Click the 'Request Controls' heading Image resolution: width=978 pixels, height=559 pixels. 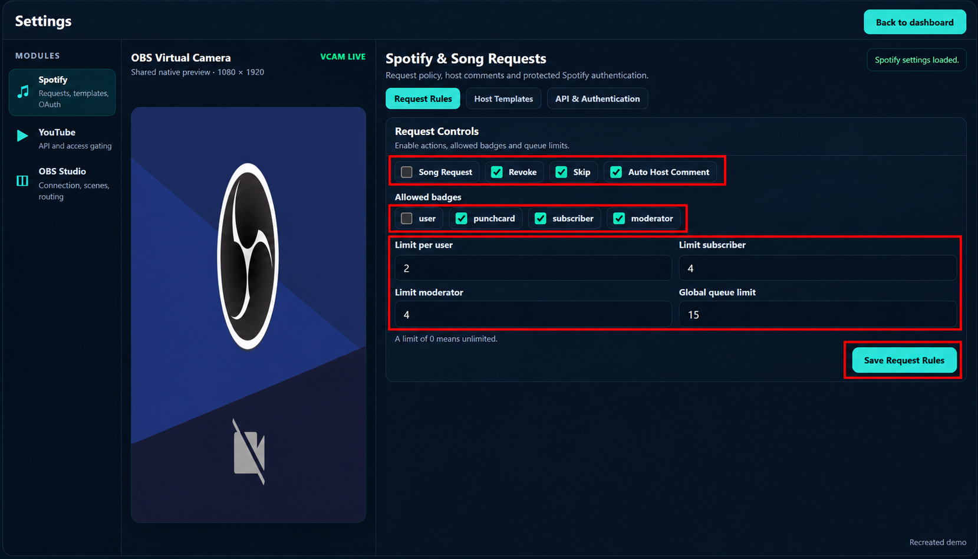click(437, 131)
